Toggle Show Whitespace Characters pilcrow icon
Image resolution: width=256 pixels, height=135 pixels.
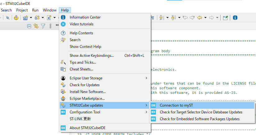[x=153, y=18]
